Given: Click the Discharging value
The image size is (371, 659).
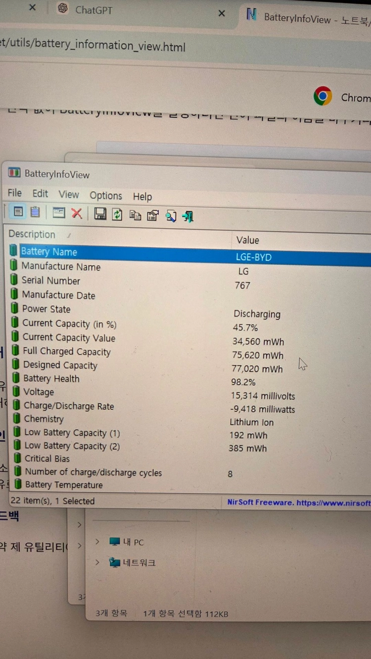Looking at the screenshot, I should pos(257,314).
